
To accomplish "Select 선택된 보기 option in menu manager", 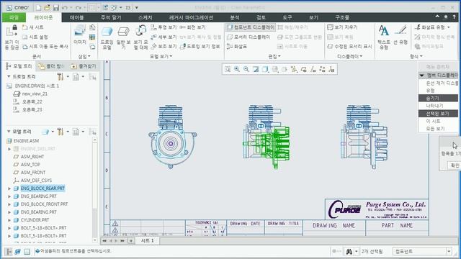I will pyautogui.click(x=438, y=114).
